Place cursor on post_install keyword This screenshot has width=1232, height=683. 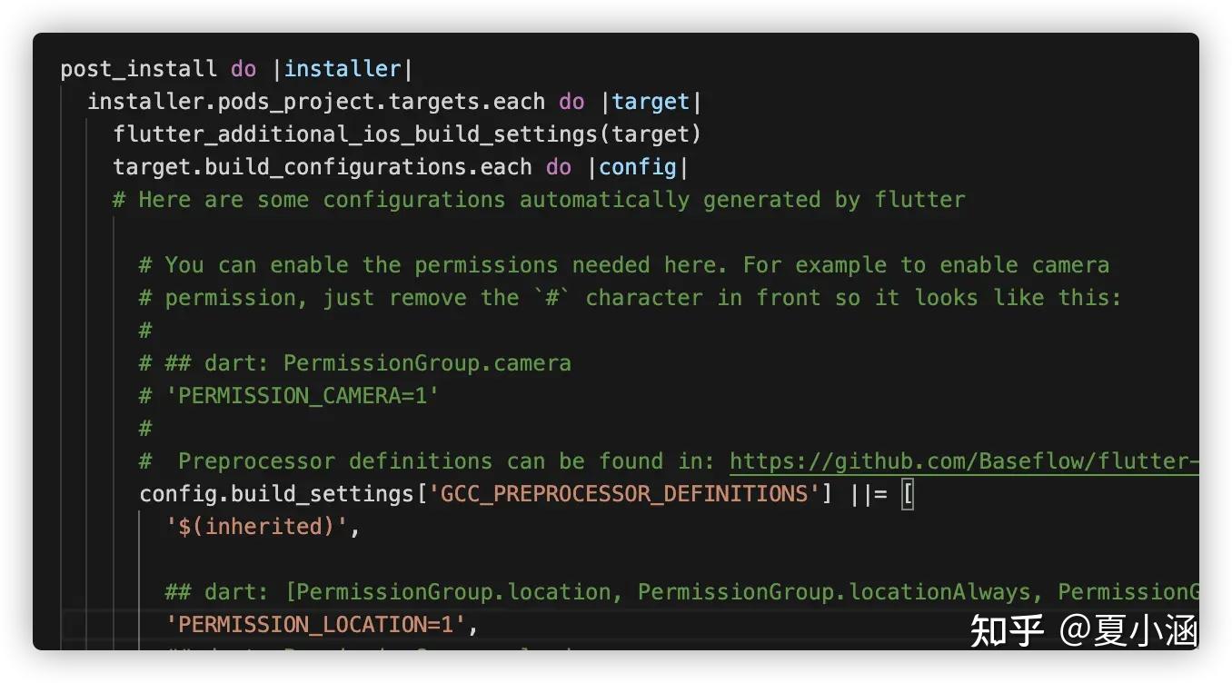(138, 69)
